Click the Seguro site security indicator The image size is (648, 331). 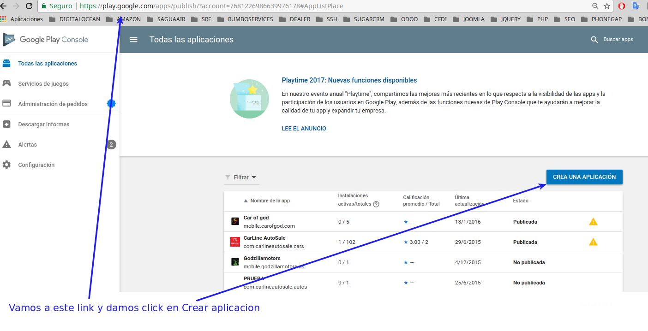pos(57,6)
